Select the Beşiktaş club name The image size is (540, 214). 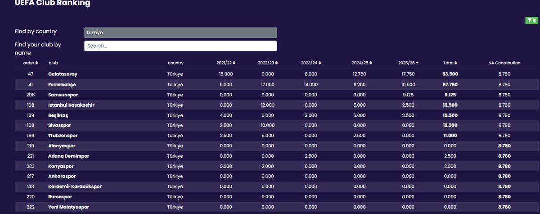point(59,115)
